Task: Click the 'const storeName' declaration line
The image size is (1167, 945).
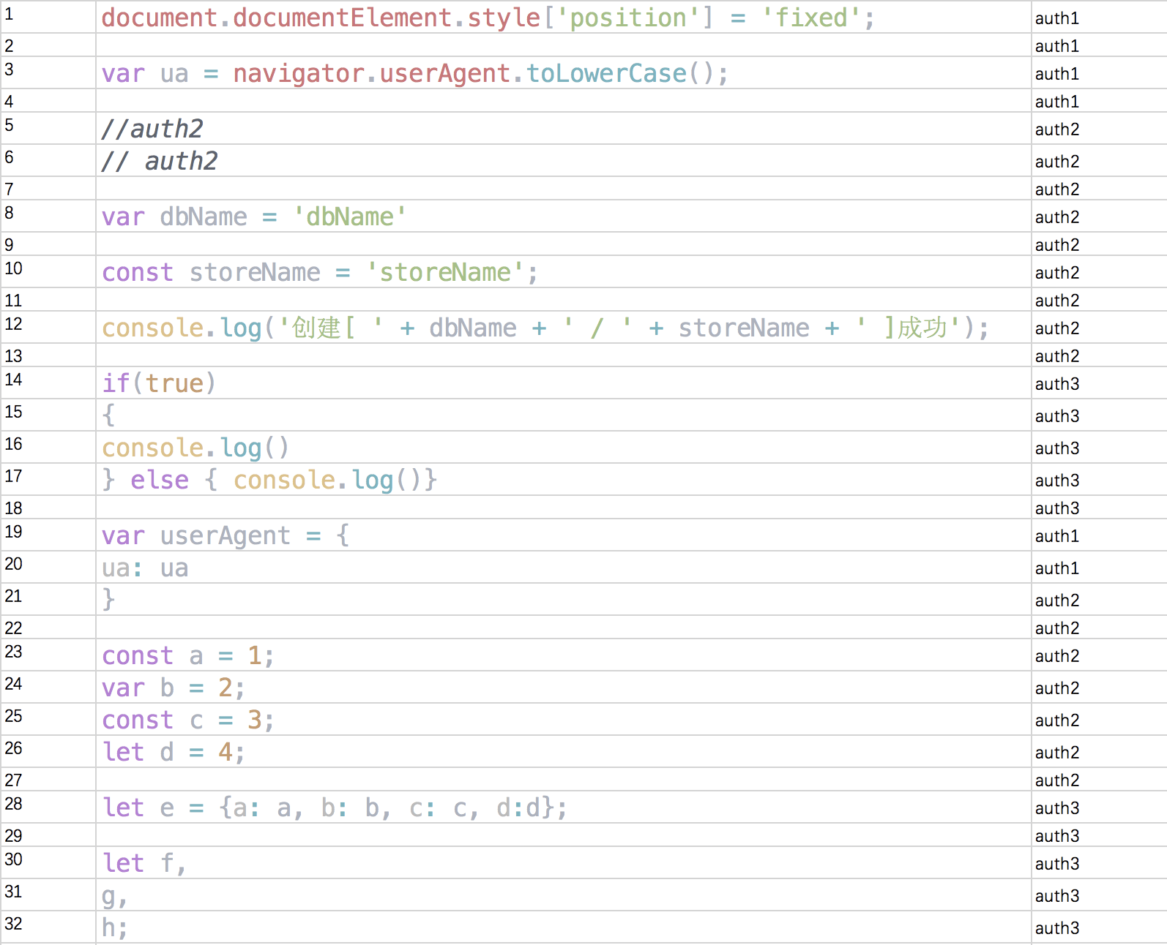Action: point(319,272)
